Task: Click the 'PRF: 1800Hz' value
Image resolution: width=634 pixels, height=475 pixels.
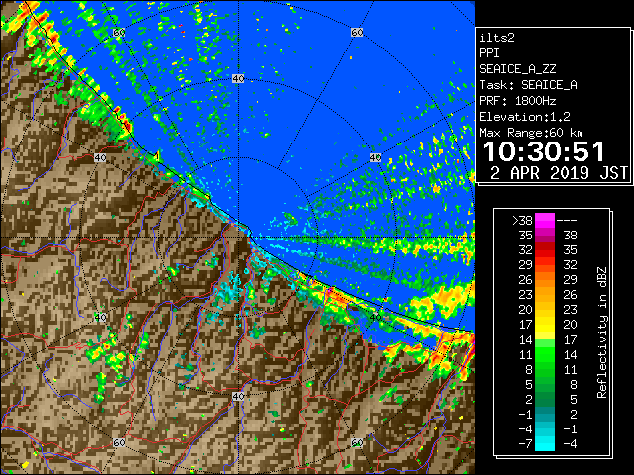Action: pos(518,101)
